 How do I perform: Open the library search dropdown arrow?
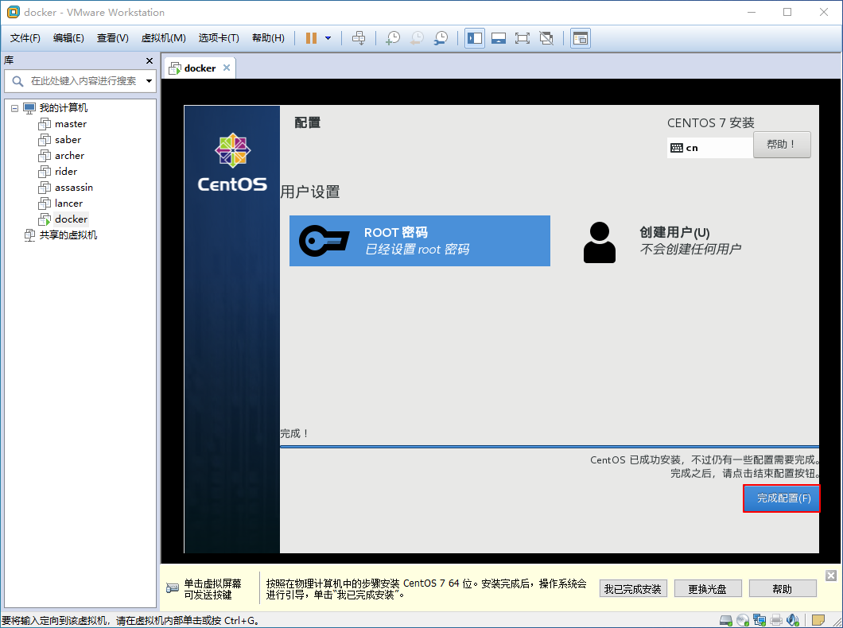[149, 80]
